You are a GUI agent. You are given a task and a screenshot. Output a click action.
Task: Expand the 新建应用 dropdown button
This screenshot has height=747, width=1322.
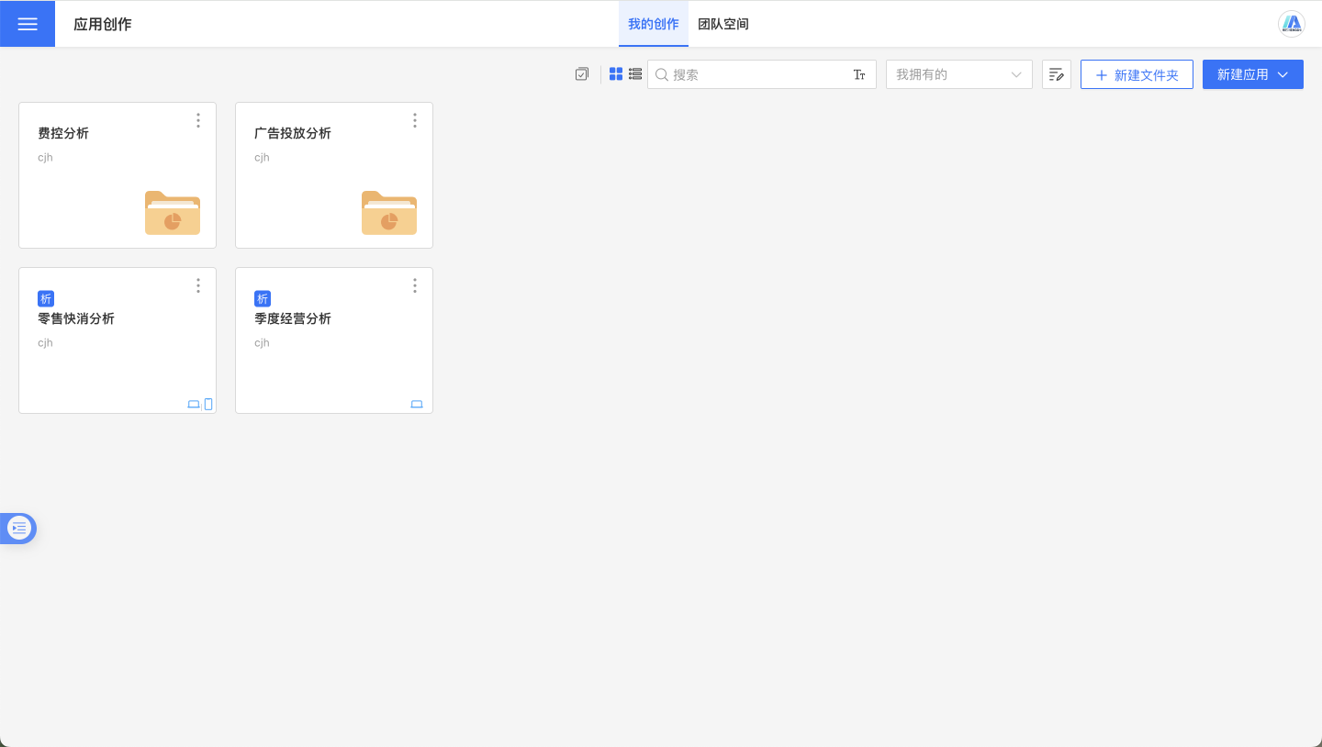coord(1252,74)
